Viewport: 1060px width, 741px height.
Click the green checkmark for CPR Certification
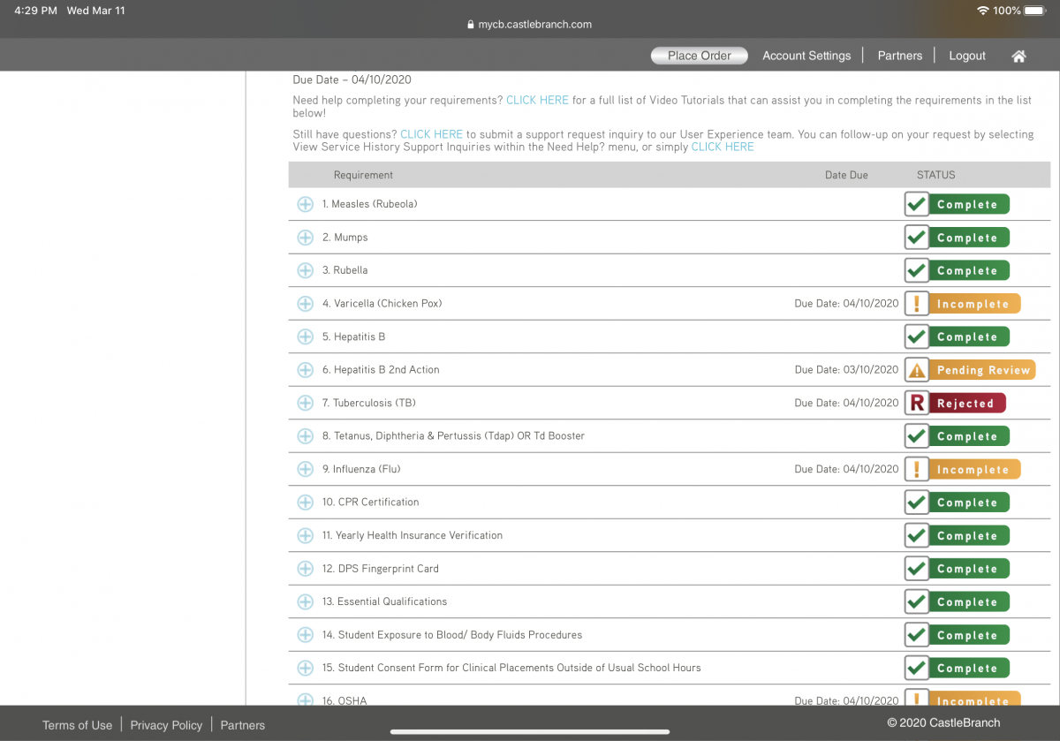[917, 503]
